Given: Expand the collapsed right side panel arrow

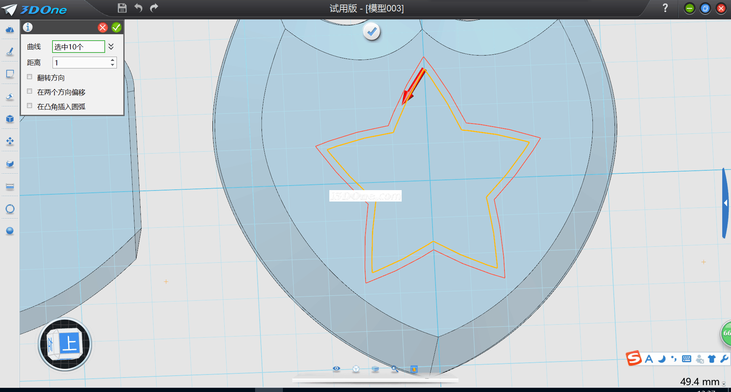Looking at the screenshot, I should (x=726, y=203).
